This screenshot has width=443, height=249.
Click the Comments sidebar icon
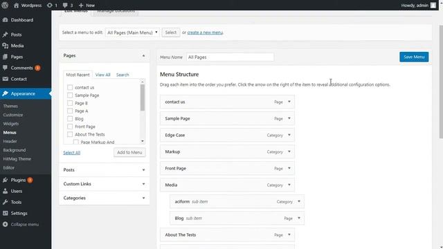coord(5,68)
